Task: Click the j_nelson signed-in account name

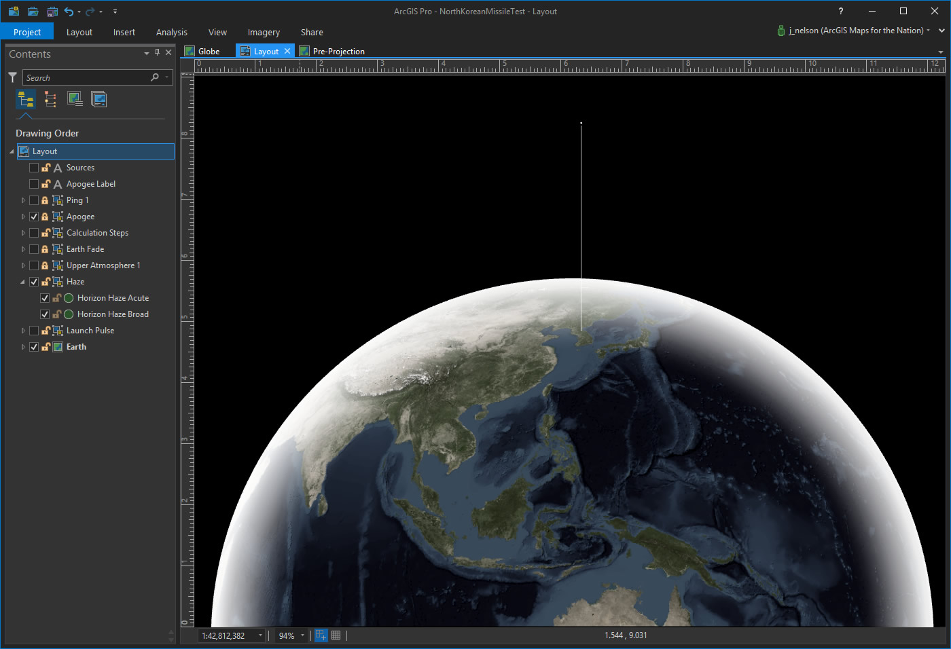Action: [855, 31]
